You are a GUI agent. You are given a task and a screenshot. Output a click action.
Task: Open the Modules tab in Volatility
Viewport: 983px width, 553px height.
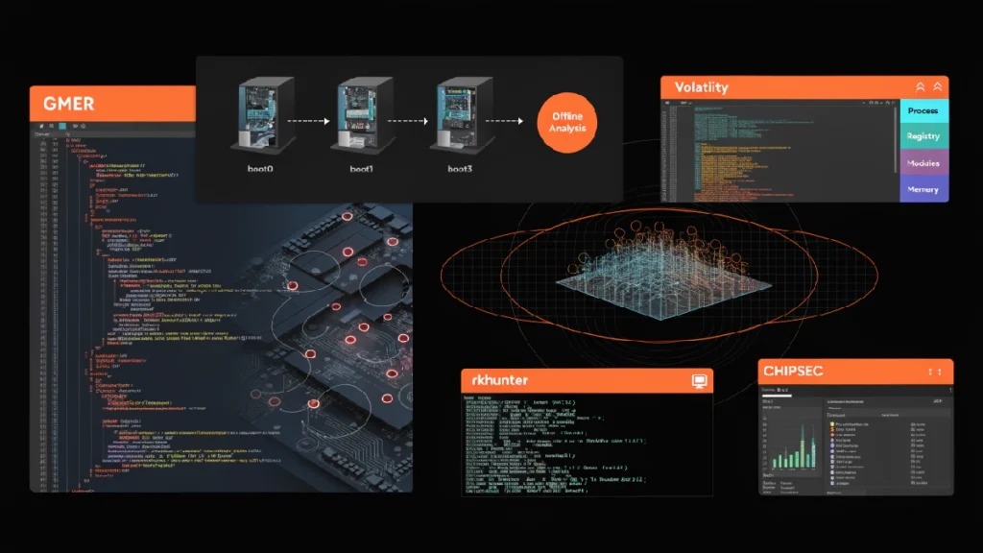coord(923,163)
